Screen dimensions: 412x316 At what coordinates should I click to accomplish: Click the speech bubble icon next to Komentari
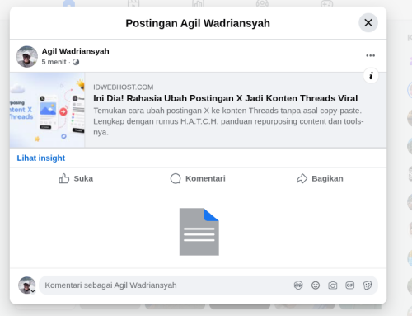point(176,178)
